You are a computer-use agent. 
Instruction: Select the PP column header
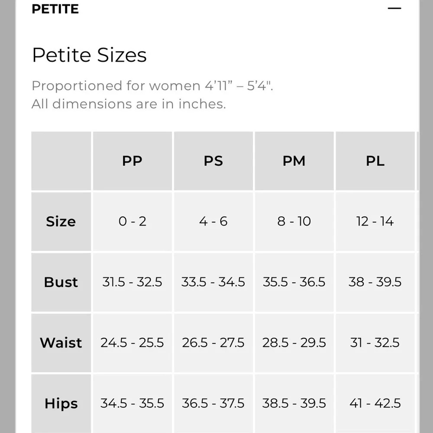pos(132,161)
